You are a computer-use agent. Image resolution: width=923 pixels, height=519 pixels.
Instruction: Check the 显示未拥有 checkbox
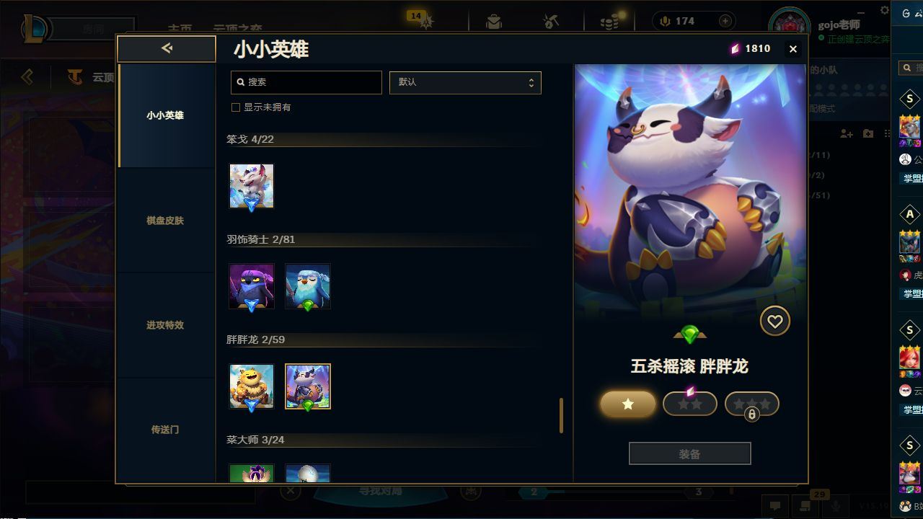(x=235, y=107)
